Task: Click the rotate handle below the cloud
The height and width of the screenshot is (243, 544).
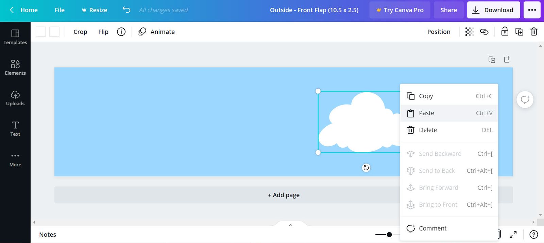Action: click(x=366, y=168)
